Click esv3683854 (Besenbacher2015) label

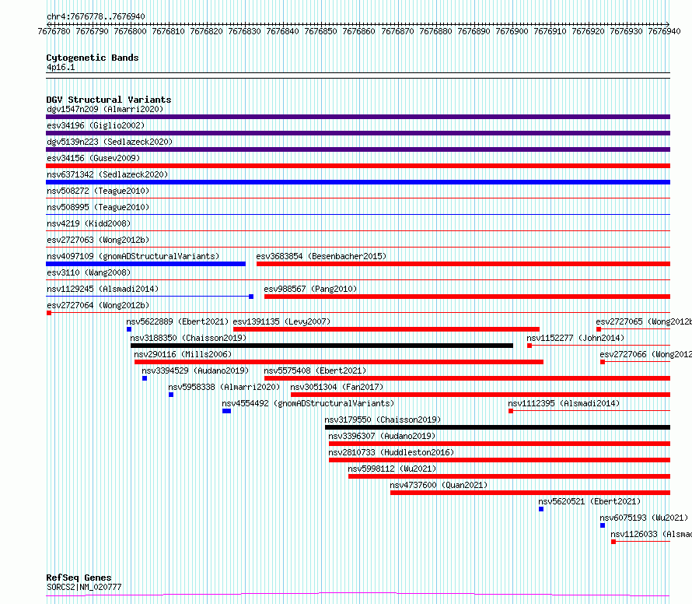pos(321,256)
